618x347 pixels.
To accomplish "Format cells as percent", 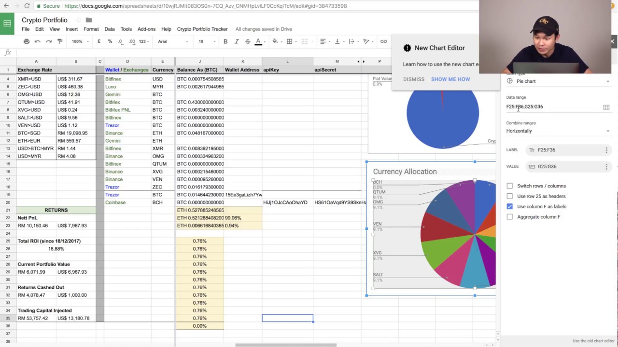I will point(110,41).
